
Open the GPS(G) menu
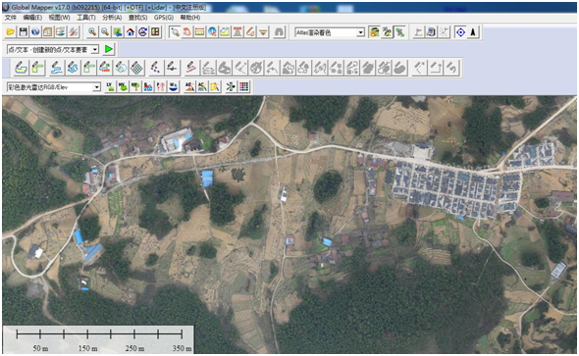point(164,18)
